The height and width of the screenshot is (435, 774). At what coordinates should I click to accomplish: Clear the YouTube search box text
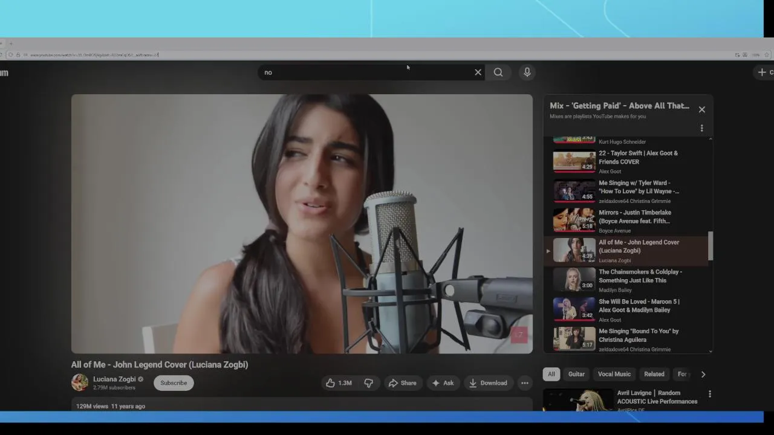[x=478, y=72]
